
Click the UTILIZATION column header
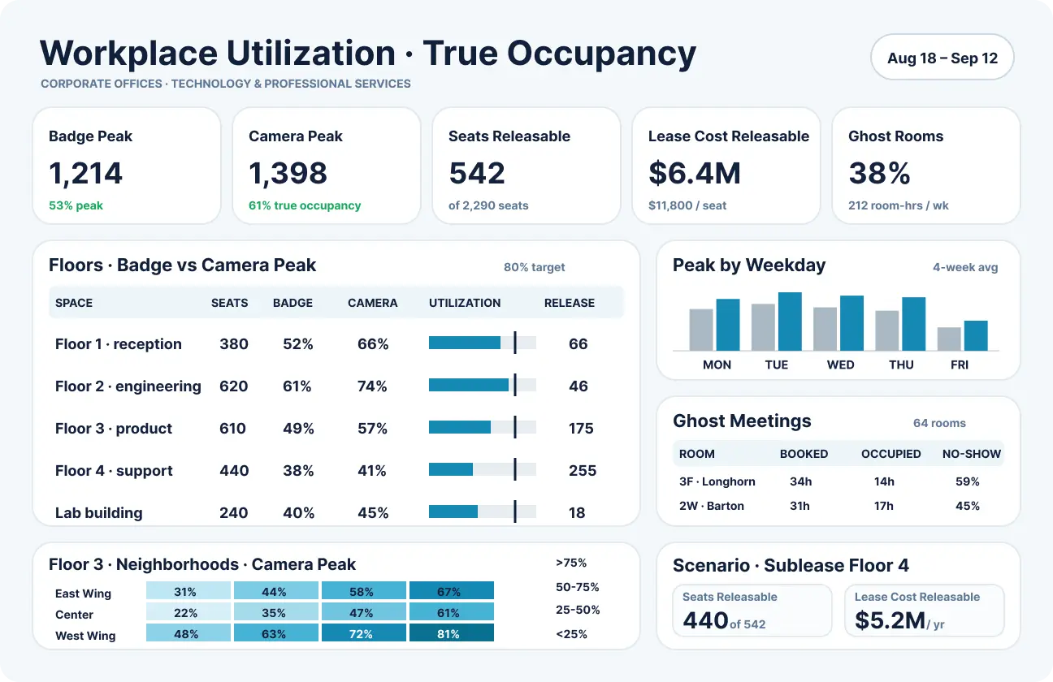[x=465, y=303]
